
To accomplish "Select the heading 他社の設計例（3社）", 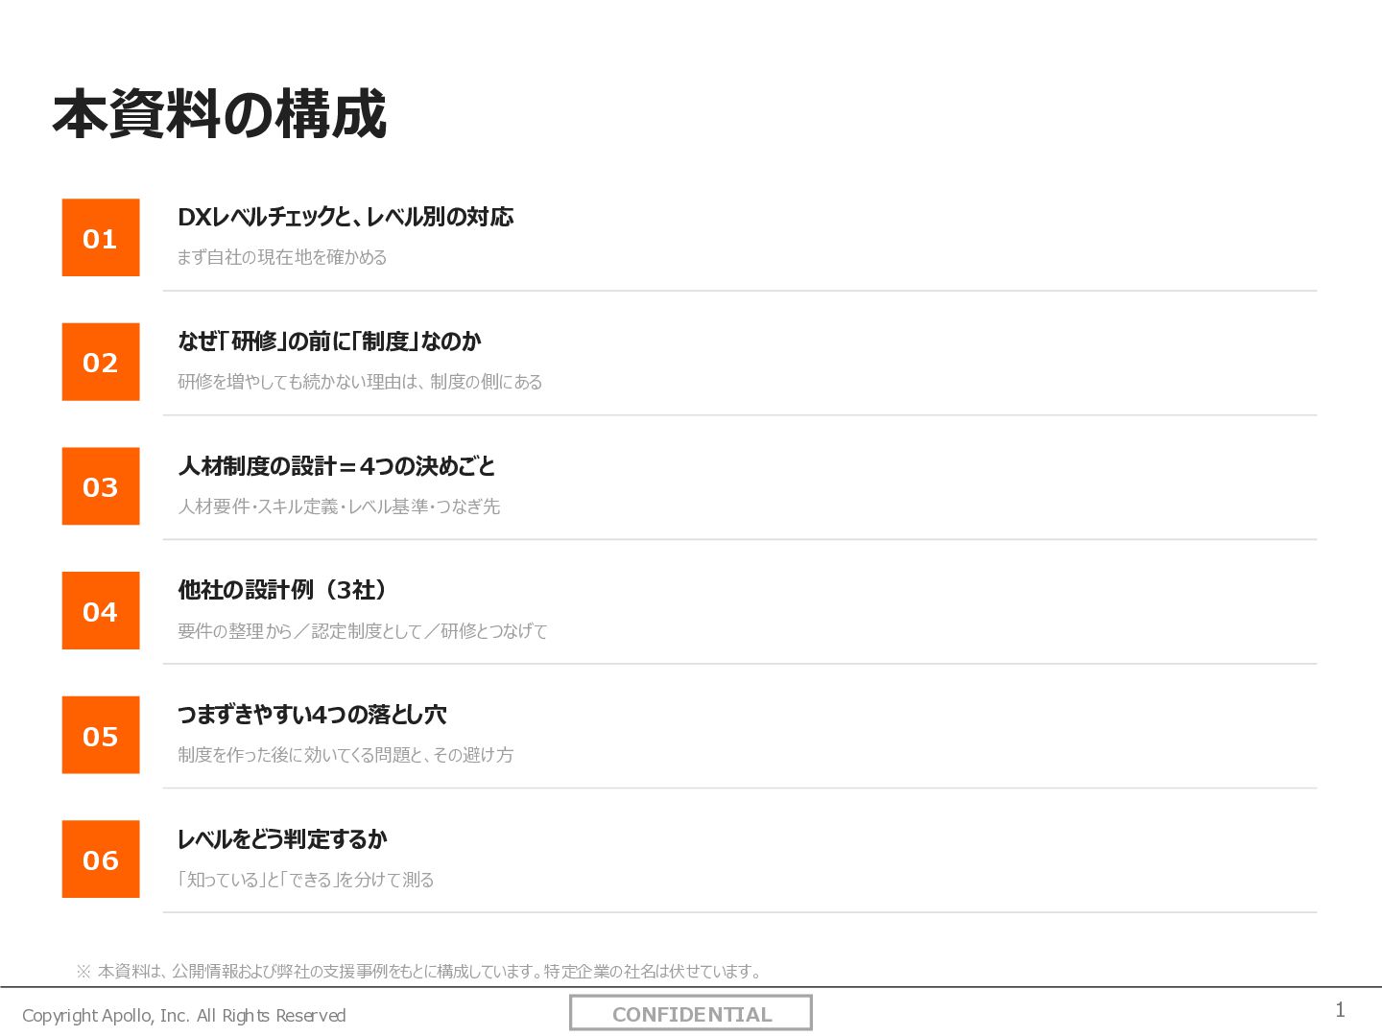I will (283, 590).
